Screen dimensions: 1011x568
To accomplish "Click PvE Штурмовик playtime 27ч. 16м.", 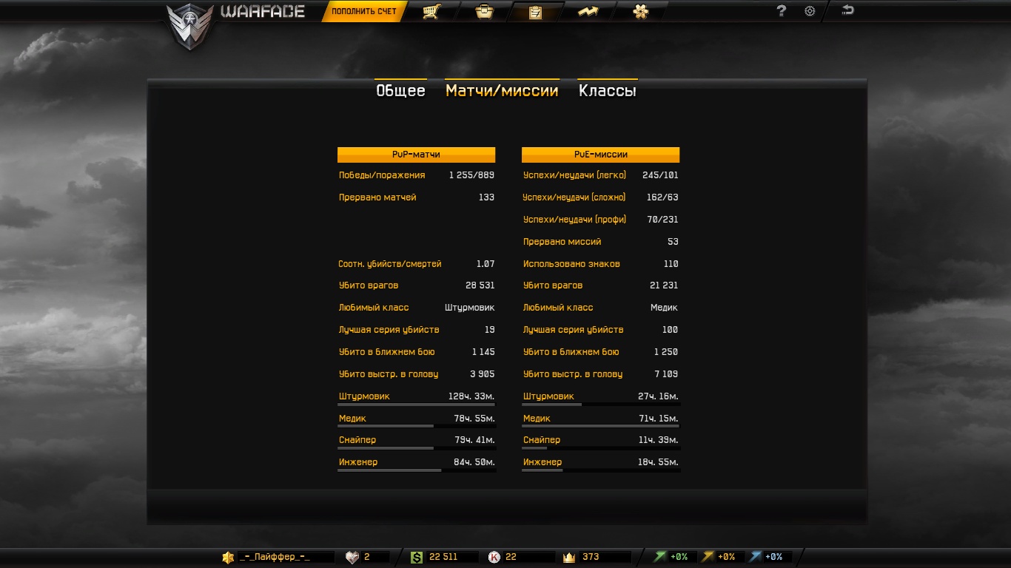I will [x=658, y=396].
